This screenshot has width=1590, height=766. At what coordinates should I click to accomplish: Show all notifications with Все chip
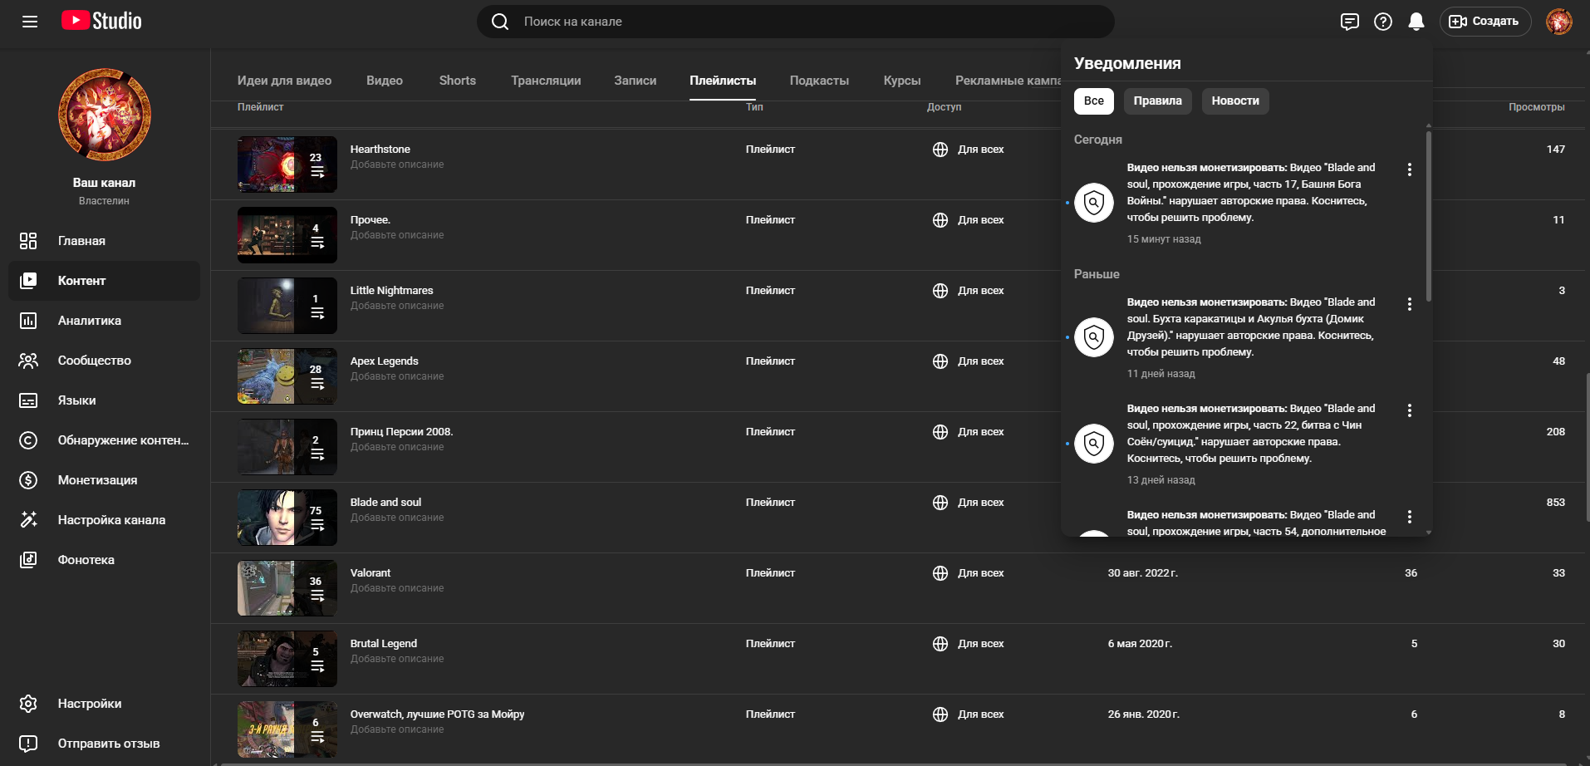coord(1093,101)
